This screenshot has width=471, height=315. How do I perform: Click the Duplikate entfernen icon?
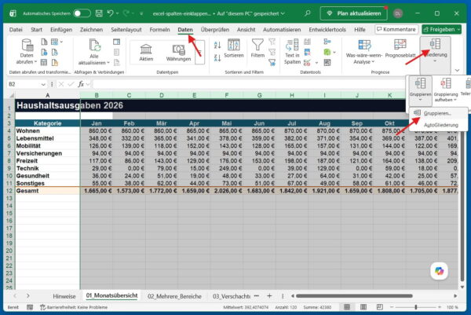point(307,53)
